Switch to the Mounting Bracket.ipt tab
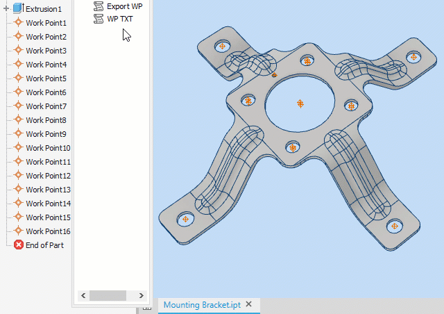Screen dimensions: 444x314 click(x=202, y=305)
